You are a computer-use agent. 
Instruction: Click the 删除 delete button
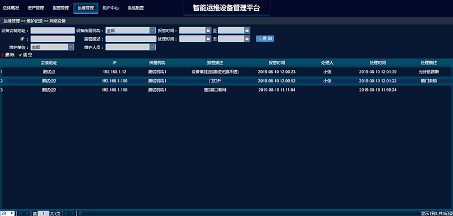pos(8,55)
